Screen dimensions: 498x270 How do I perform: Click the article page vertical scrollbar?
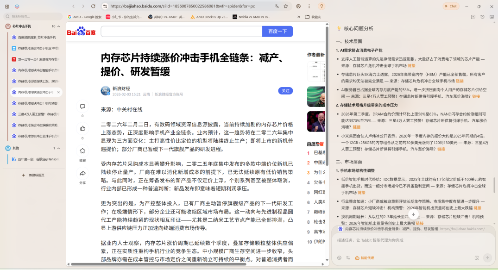pyautogui.click(x=327, y=139)
